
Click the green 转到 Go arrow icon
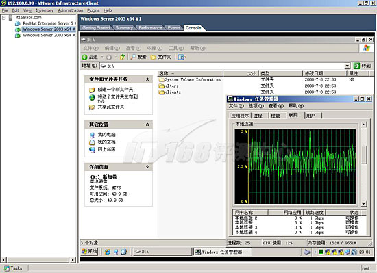pyautogui.click(x=356, y=66)
